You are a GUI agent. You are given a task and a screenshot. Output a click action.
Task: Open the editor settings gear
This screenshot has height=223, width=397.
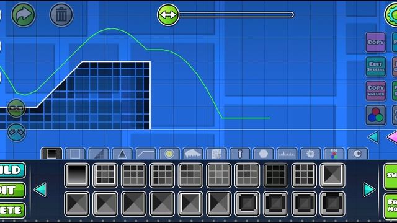(x=391, y=15)
